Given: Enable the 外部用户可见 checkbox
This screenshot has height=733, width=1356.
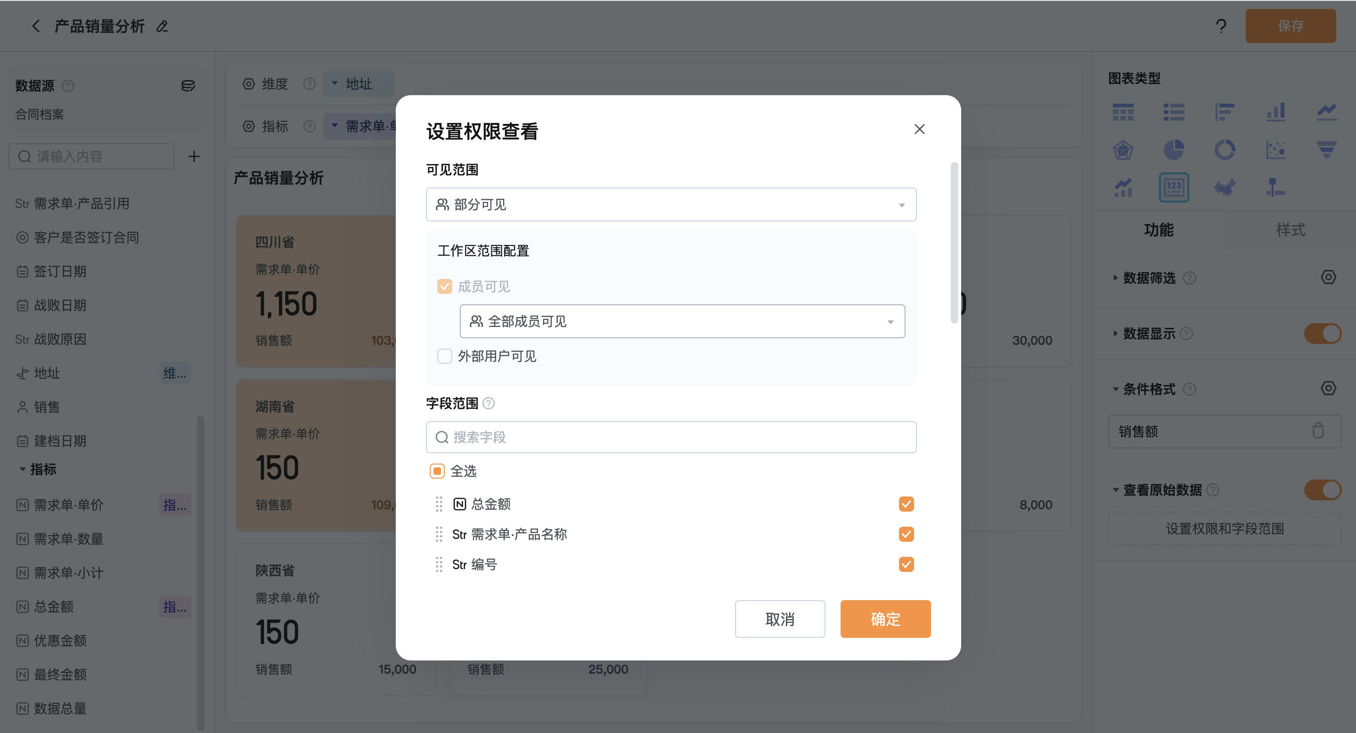Looking at the screenshot, I should (445, 356).
